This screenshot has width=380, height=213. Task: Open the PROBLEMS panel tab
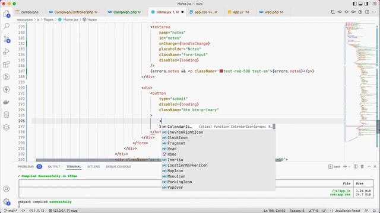pyautogui.click(x=26, y=167)
